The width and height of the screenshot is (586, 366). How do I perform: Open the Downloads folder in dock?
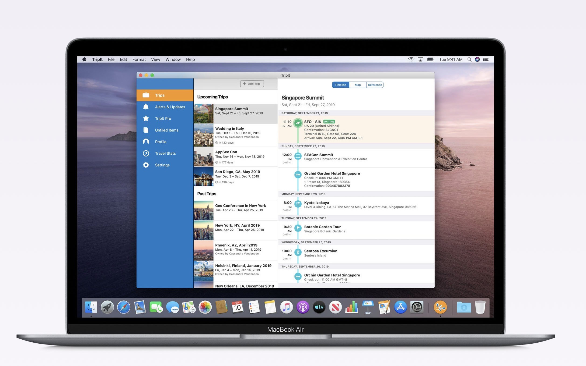[464, 307]
